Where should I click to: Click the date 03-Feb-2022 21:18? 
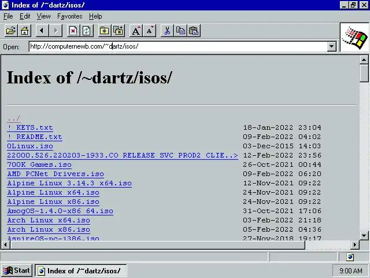[282, 220]
